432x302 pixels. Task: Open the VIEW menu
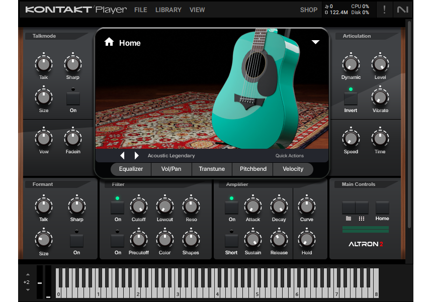tap(197, 10)
